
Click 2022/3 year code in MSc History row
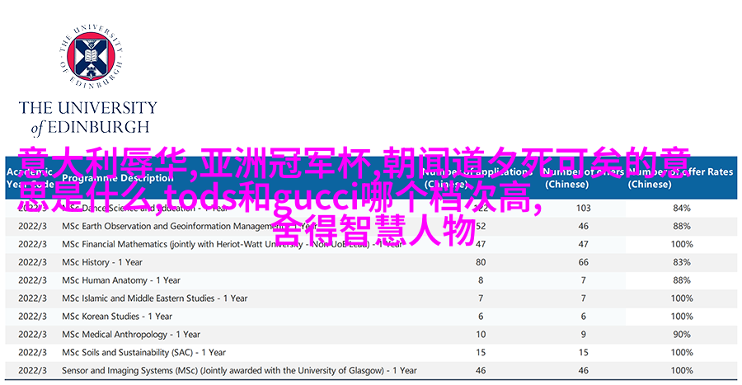click(33, 262)
